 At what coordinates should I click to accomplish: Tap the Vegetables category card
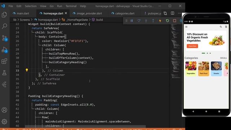click(x=191, y=69)
